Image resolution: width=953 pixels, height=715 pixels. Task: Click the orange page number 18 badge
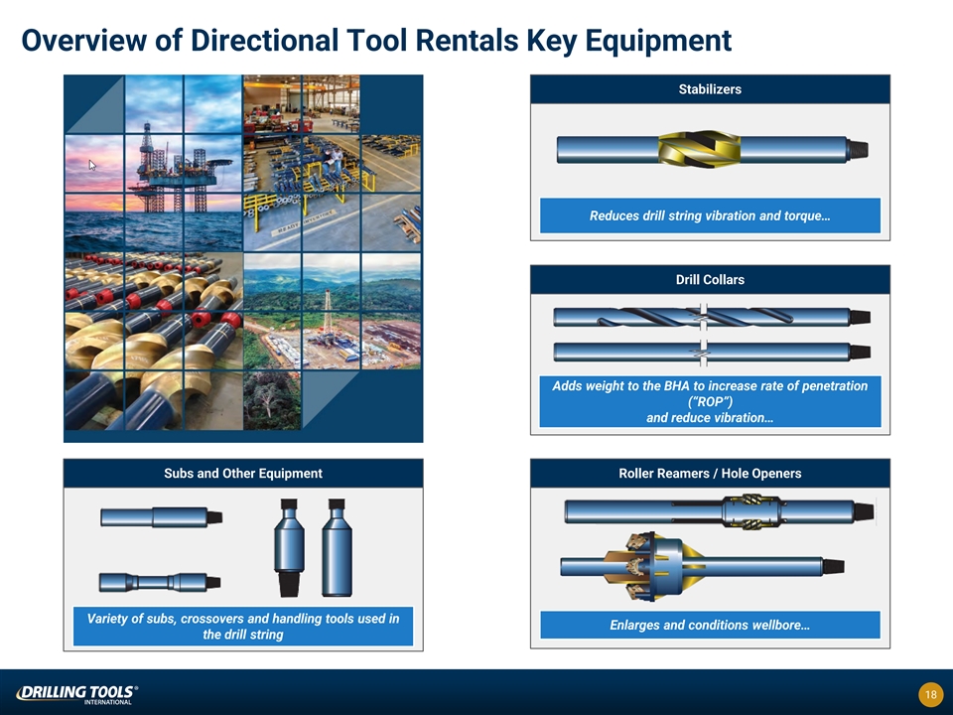tap(930, 694)
